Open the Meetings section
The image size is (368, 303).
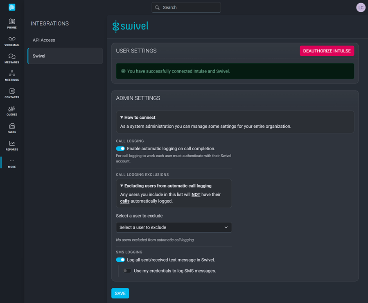pyautogui.click(x=12, y=76)
